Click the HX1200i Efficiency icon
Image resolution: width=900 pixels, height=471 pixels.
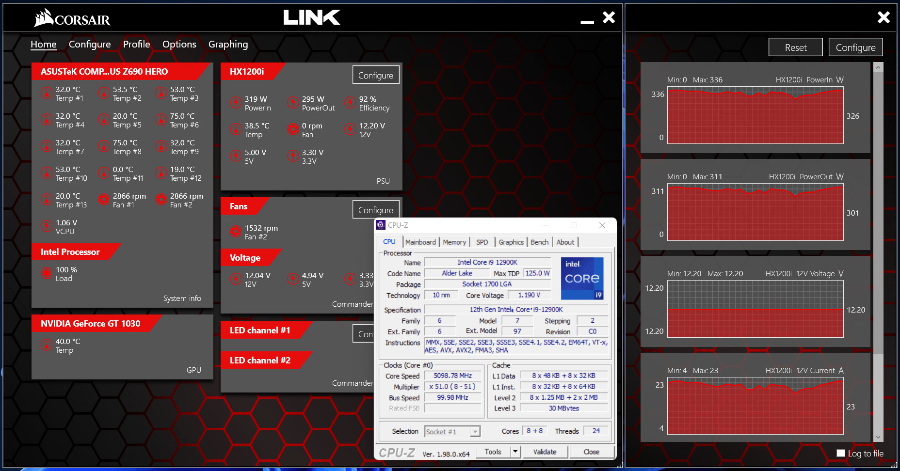pyautogui.click(x=350, y=103)
